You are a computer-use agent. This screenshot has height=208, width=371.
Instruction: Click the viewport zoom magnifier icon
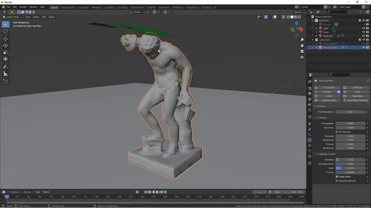click(302, 40)
